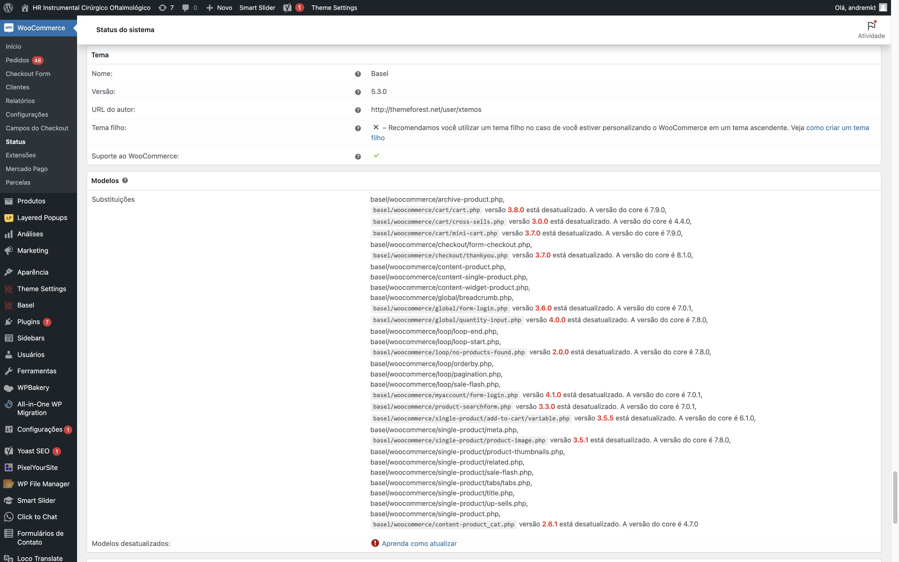This screenshot has height=562, width=899.
Task: Click the current Status submenu item
Action: [16, 142]
